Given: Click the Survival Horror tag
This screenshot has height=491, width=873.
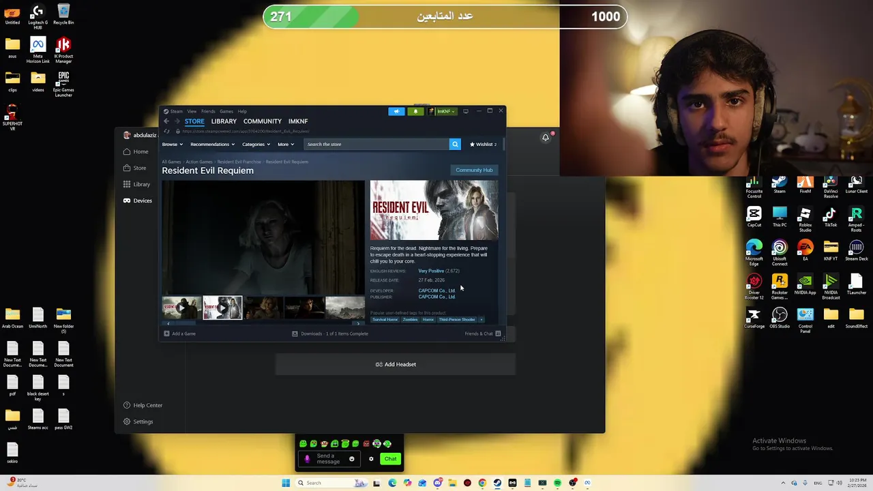Looking at the screenshot, I should point(385,319).
